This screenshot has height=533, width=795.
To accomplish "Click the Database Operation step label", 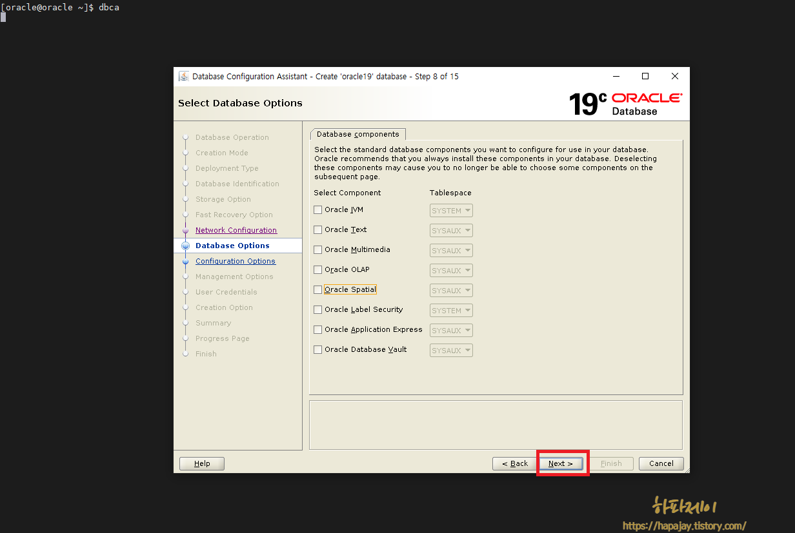I will coord(232,137).
